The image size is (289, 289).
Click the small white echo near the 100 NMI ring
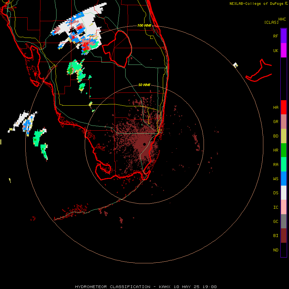click(235, 65)
